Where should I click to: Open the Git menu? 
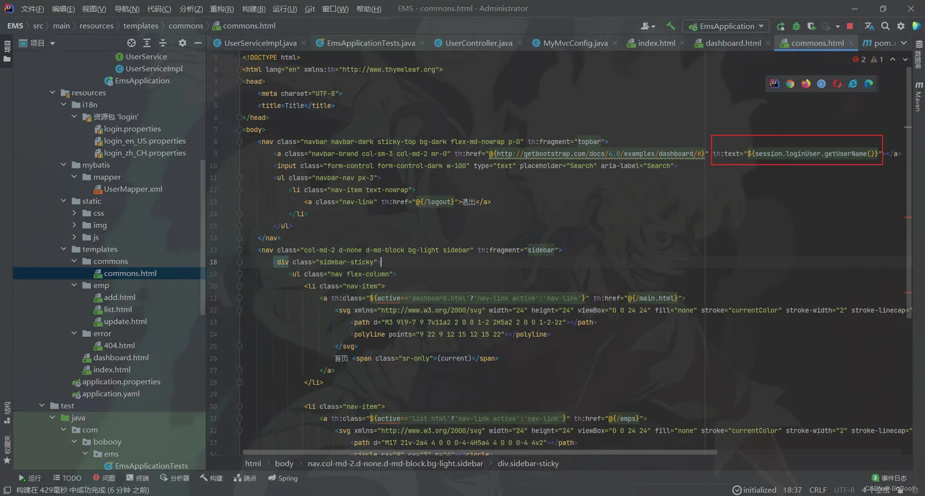tap(310, 9)
